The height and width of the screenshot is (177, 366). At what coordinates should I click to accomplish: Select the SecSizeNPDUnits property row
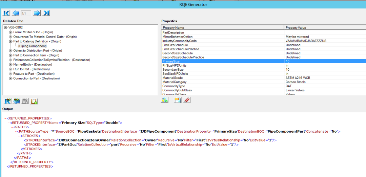point(264,74)
